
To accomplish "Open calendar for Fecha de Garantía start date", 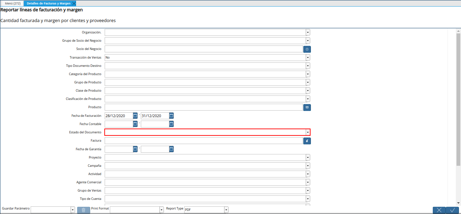I will coord(135,149).
